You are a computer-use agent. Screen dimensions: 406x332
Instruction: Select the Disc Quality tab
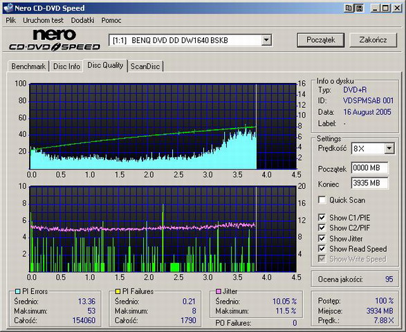pyautogui.click(x=105, y=65)
